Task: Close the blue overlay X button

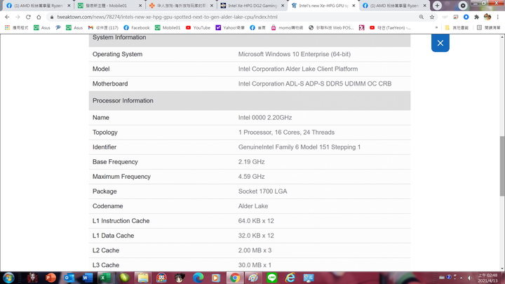Action: coord(440,43)
